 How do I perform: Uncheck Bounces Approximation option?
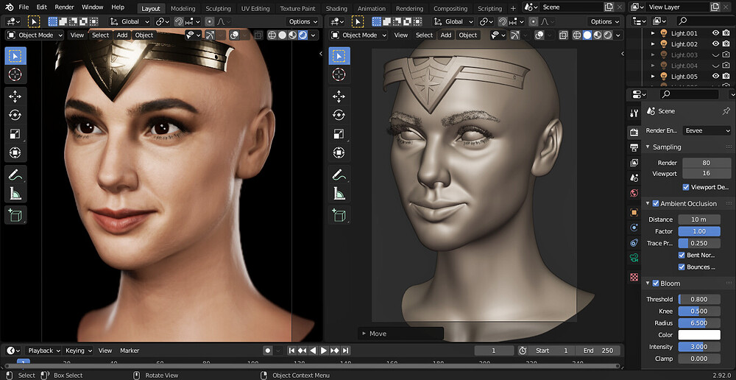click(682, 267)
